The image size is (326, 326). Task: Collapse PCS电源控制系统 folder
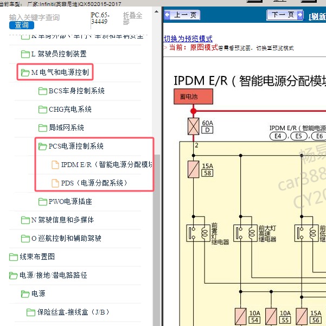76,146
